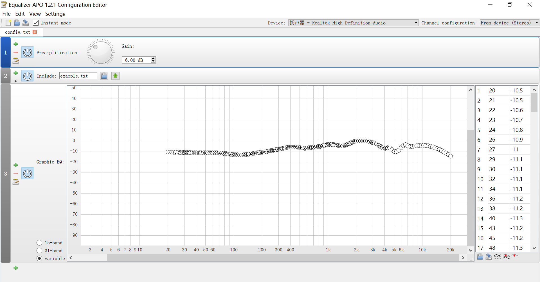The width and height of the screenshot is (540, 282).
Task: Add a filter at the Graphic EQ row
Action: (16, 165)
